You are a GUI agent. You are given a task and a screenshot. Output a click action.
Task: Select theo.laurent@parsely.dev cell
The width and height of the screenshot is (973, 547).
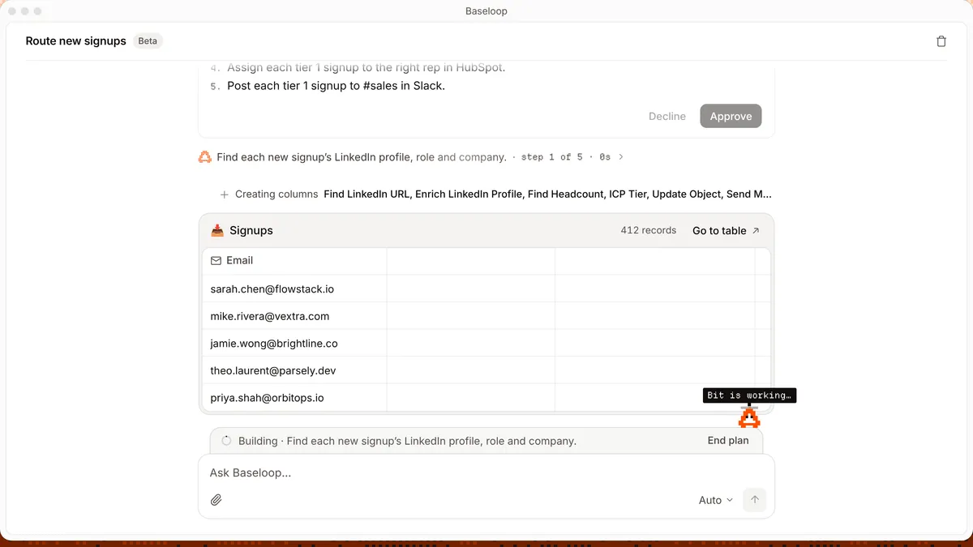[x=294, y=370]
